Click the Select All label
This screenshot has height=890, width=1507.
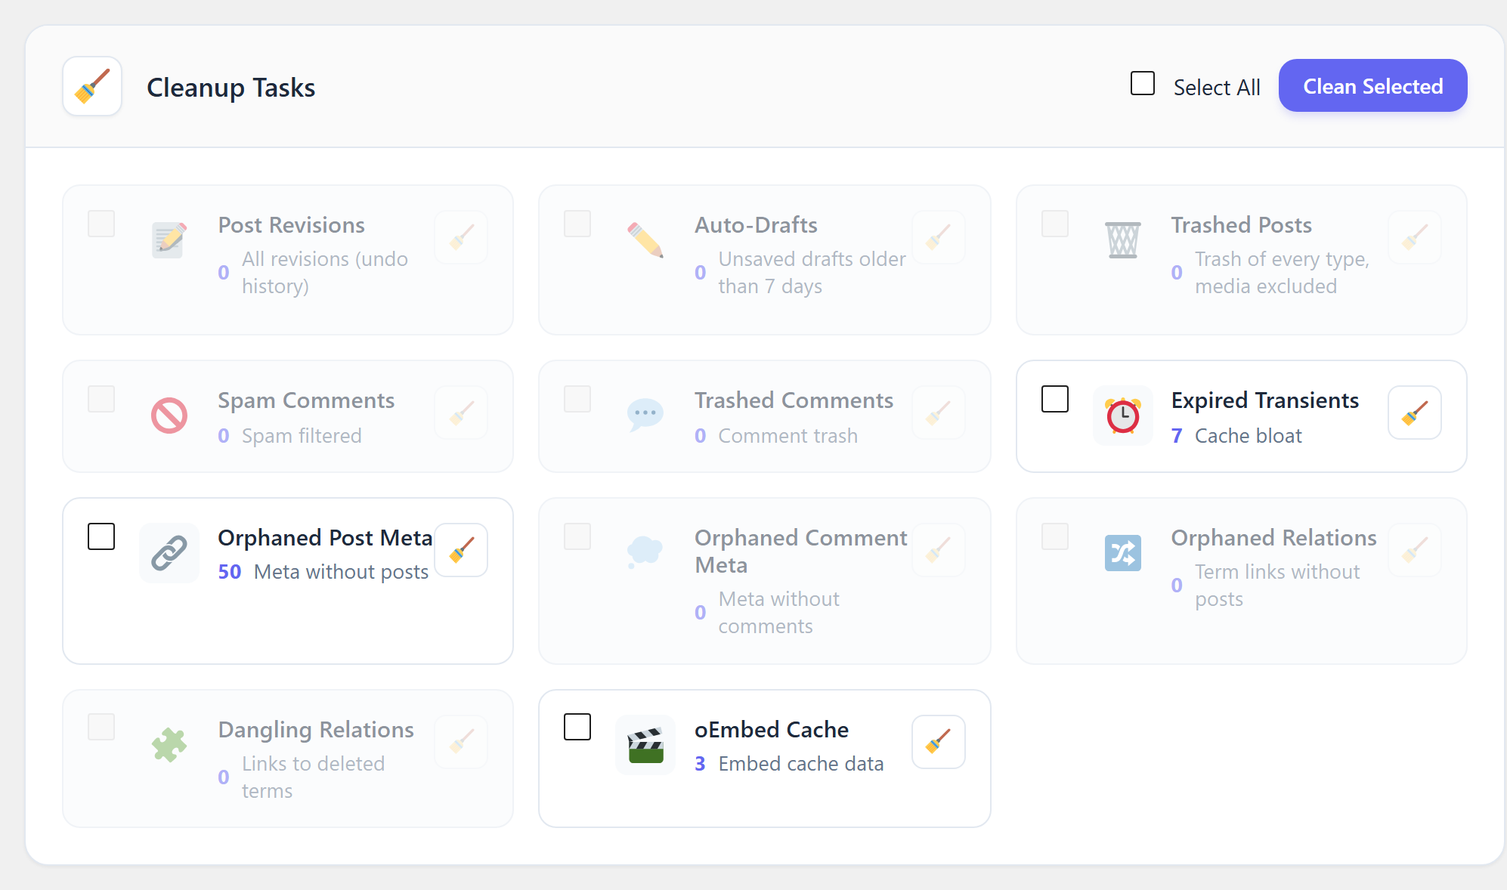click(x=1216, y=88)
